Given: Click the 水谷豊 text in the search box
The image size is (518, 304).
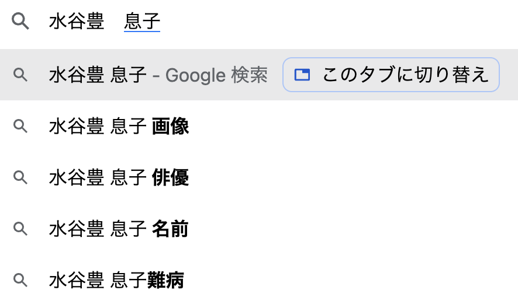Looking at the screenshot, I should tap(77, 22).
